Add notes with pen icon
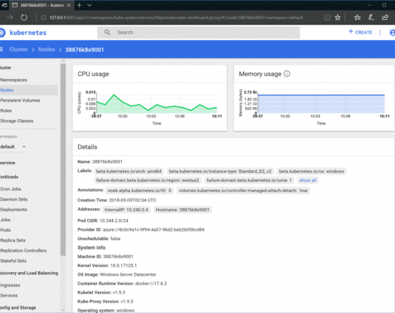This screenshot has height=313, width=395. click(x=371, y=18)
